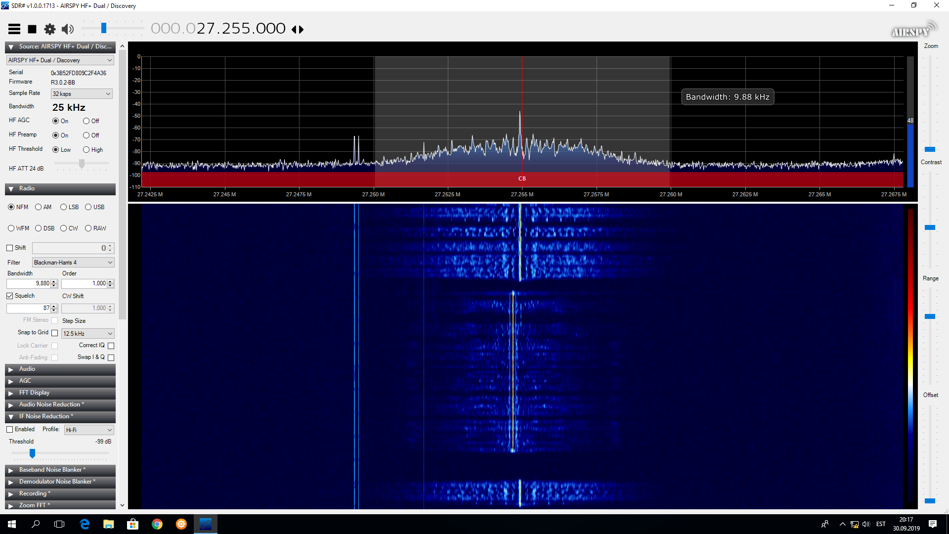Mute audio with the speaker icon
949x534 pixels.
click(x=68, y=29)
